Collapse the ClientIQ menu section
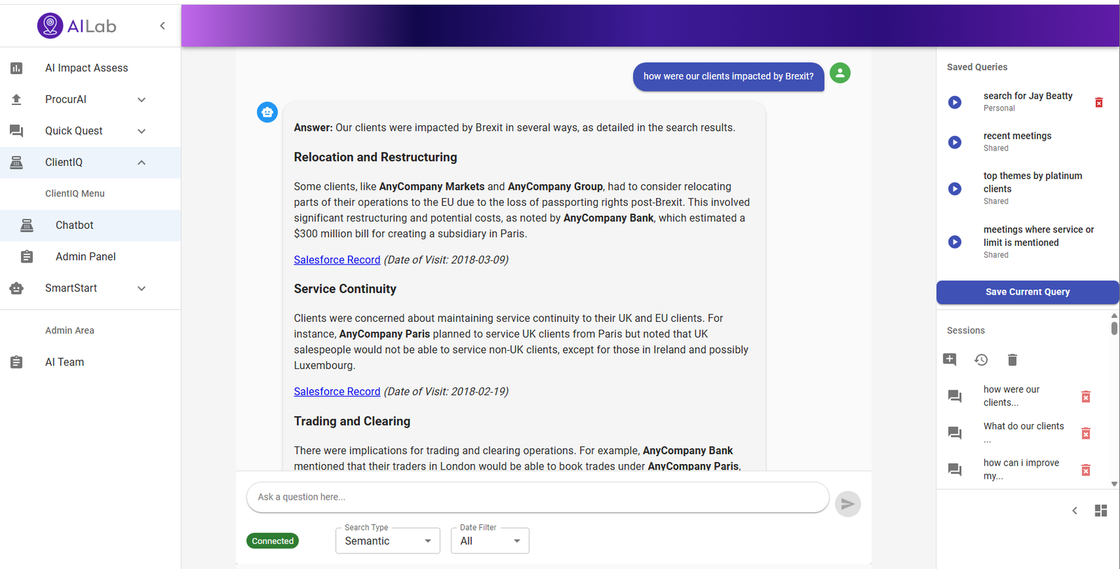Screen dimensions: 1120x569 141,162
